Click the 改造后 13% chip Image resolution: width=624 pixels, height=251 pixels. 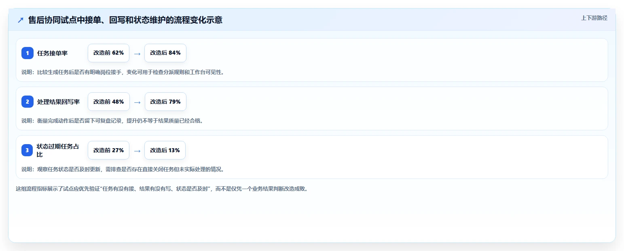click(165, 150)
